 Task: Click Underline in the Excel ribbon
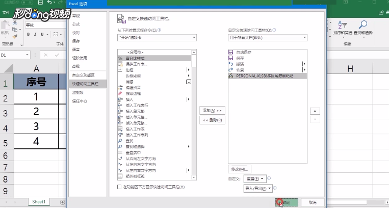(x=42, y=34)
